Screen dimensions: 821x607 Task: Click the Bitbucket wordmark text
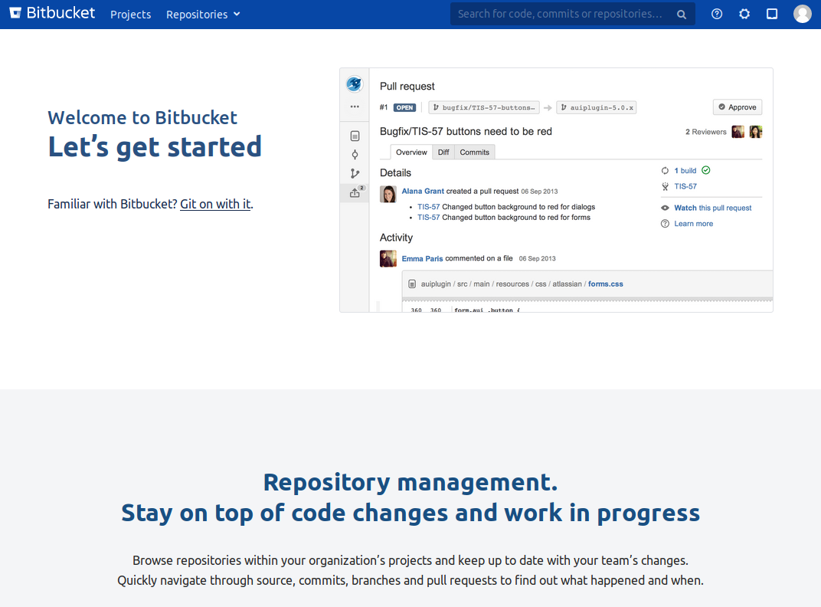(x=61, y=13)
